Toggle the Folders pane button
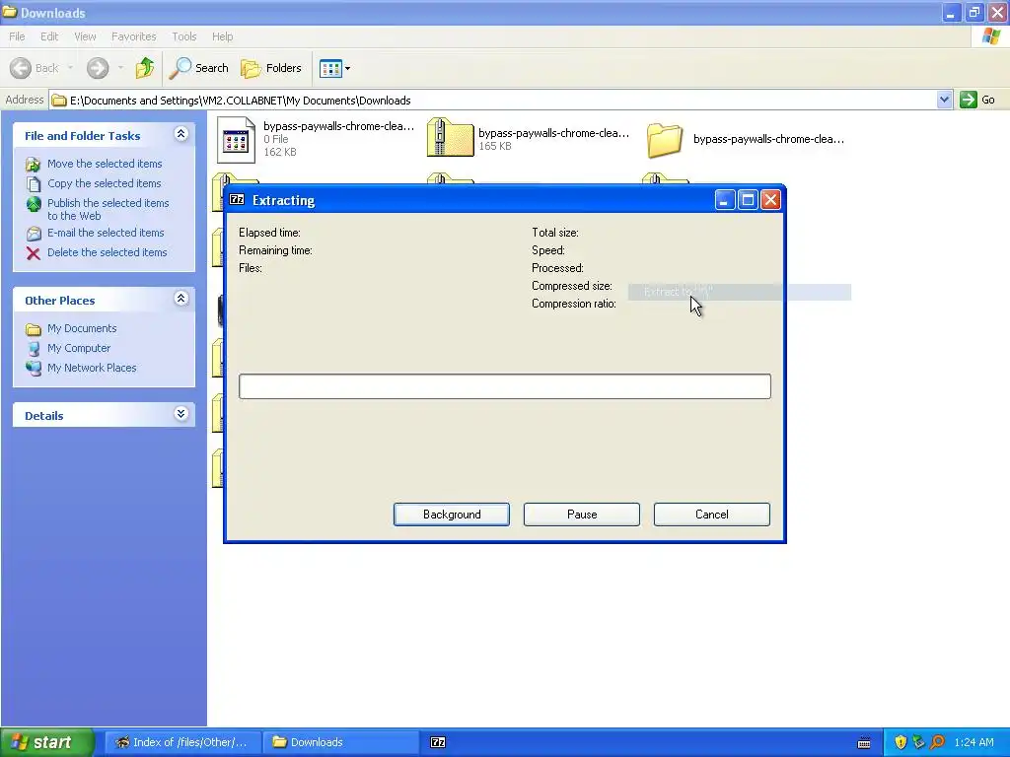Screen dimensions: 1010x757 coord(271,68)
